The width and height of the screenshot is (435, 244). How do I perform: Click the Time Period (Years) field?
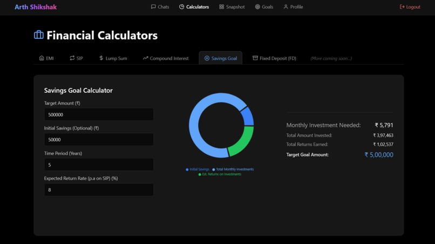click(x=99, y=165)
